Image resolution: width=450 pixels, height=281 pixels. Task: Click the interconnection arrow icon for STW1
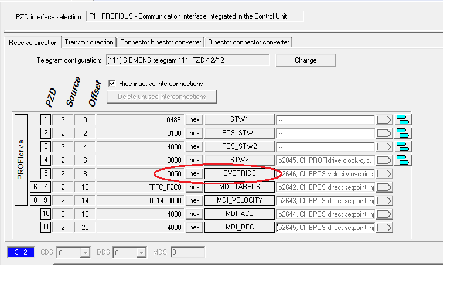(x=384, y=120)
